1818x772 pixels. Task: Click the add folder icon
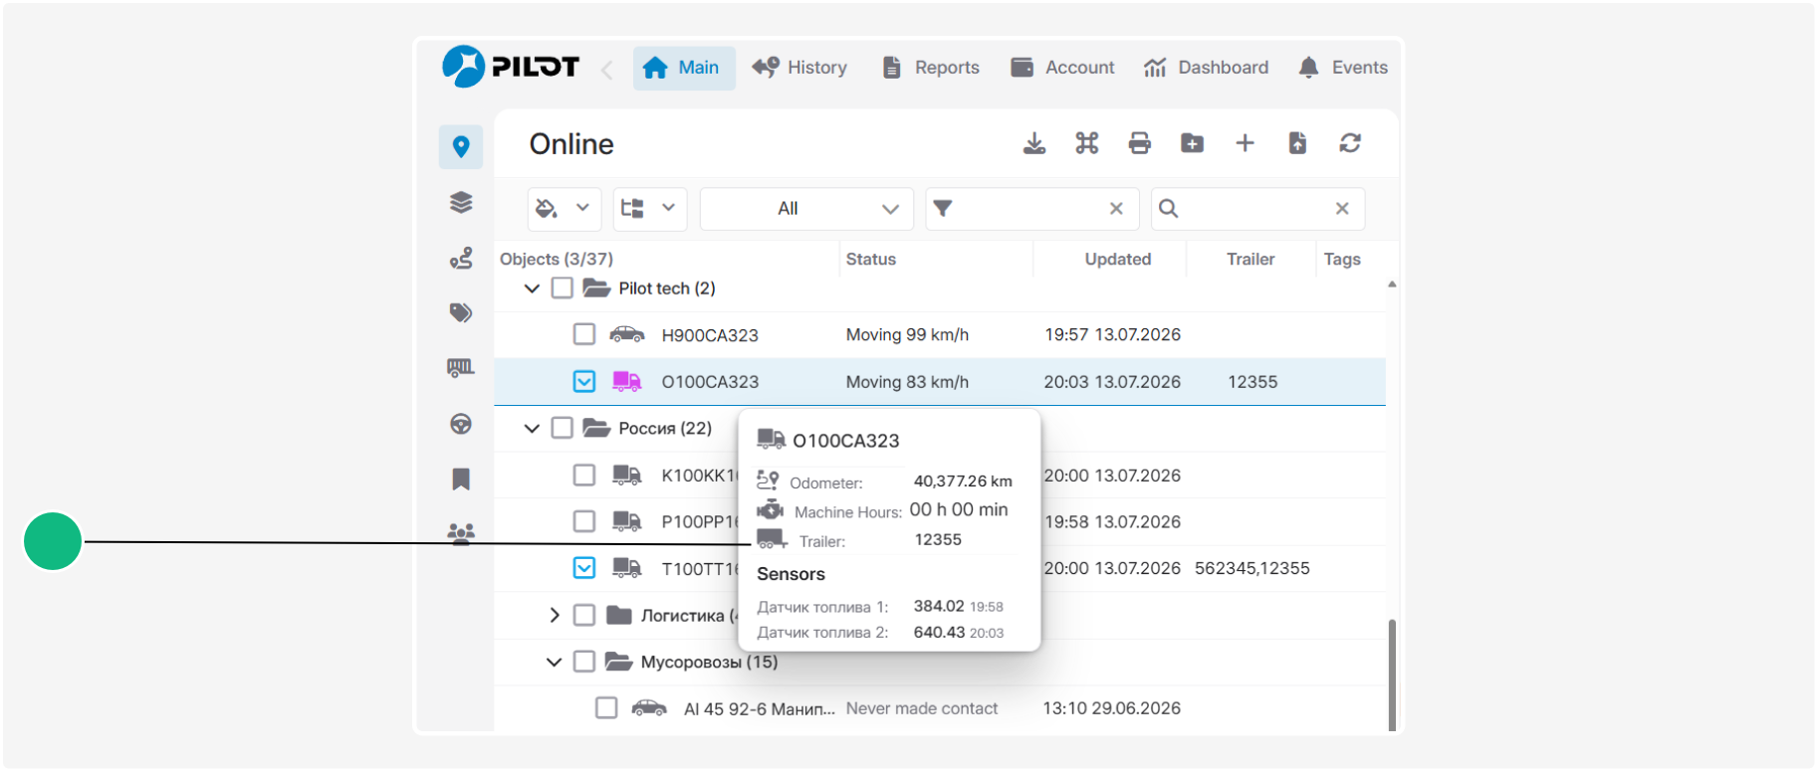tap(1192, 143)
